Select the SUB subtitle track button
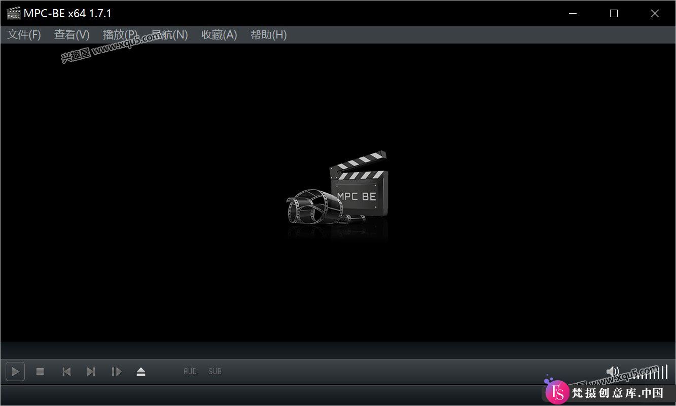 pyautogui.click(x=215, y=372)
